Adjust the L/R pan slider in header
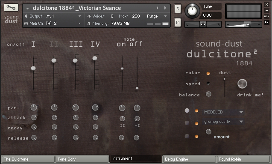This screenshot has height=164, width=272. coord(203,24)
